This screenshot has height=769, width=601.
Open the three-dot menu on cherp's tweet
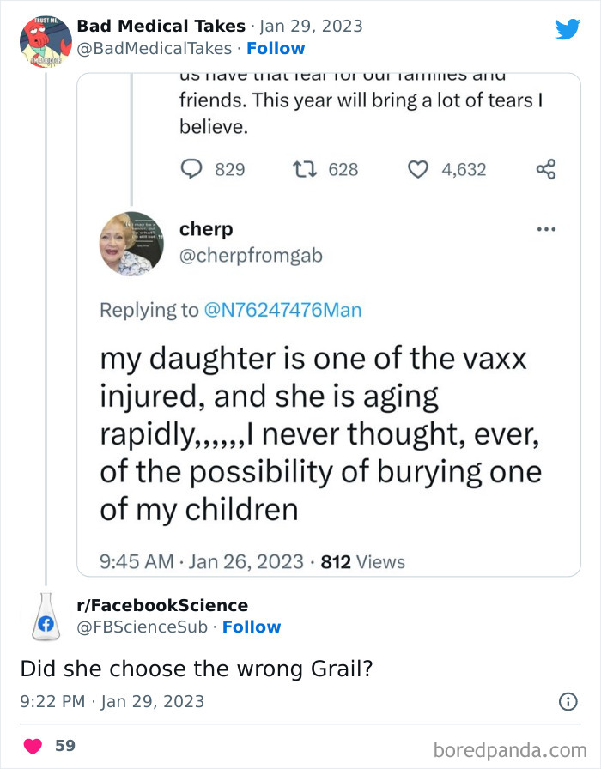[x=546, y=230]
